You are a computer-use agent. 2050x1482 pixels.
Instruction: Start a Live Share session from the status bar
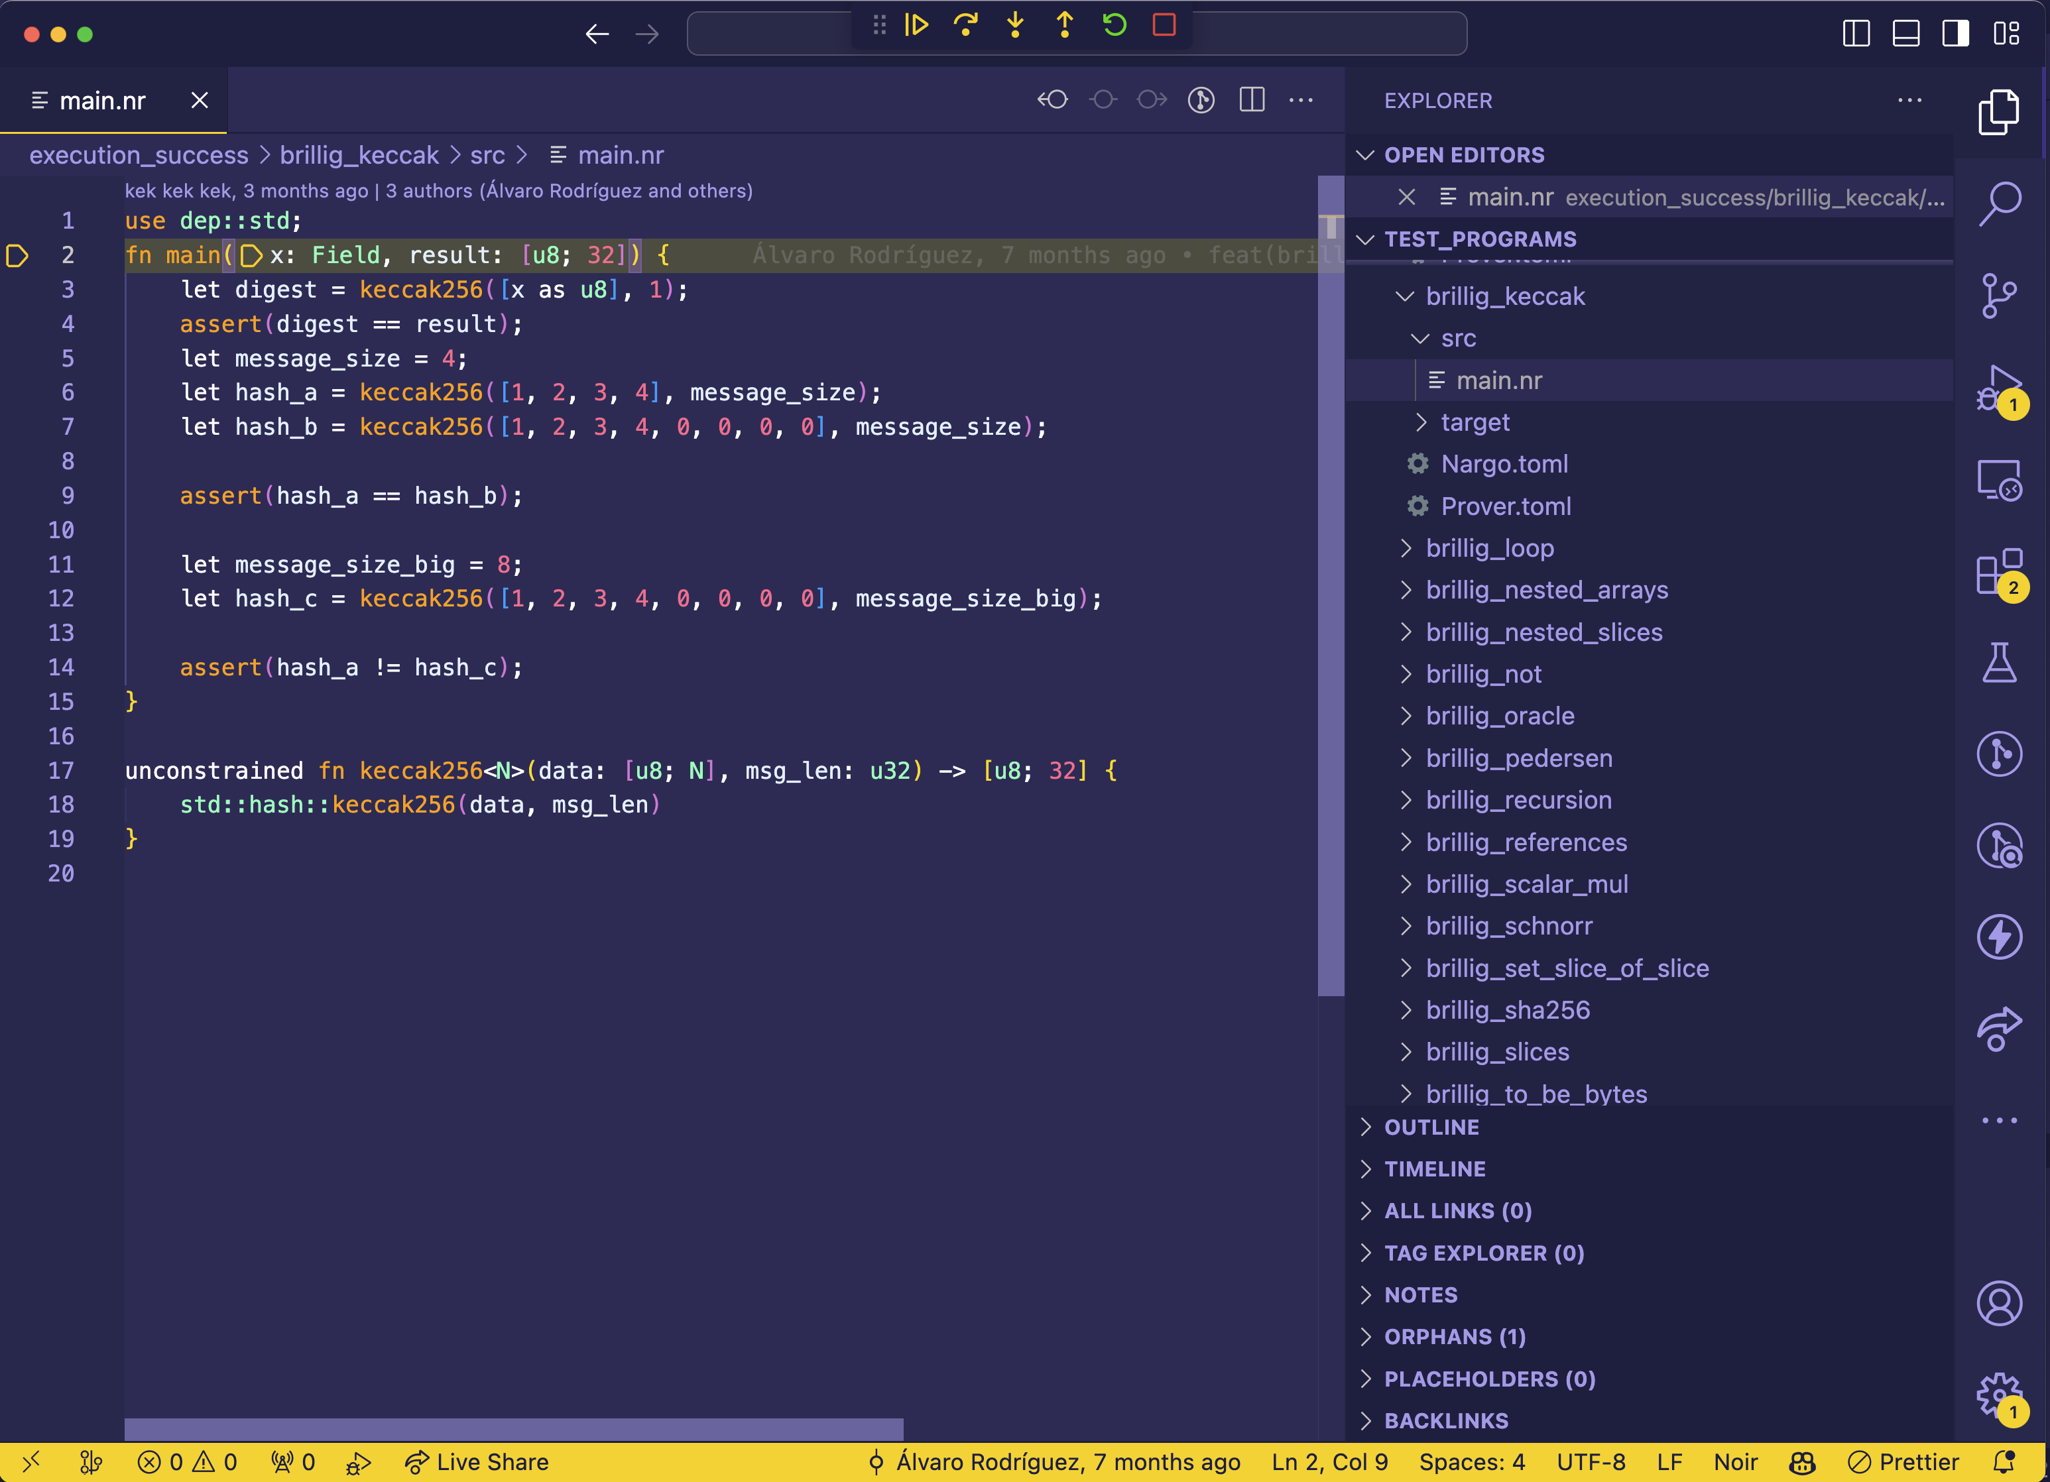[x=476, y=1461]
